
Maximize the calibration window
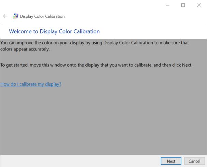point(183,5)
